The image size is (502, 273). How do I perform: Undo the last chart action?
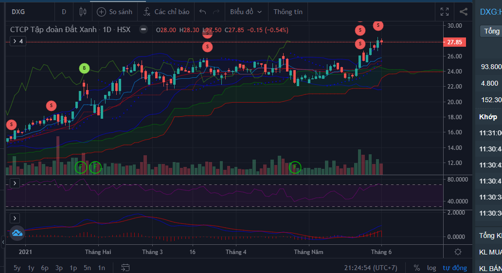coord(203,12)
